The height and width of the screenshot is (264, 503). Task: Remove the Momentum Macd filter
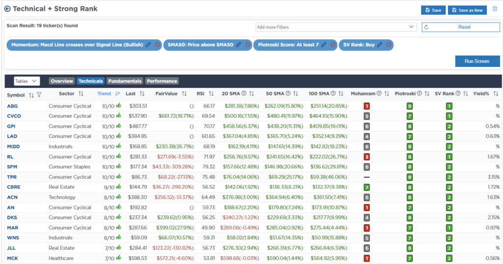pyautogui.click(x=157, y=45)
